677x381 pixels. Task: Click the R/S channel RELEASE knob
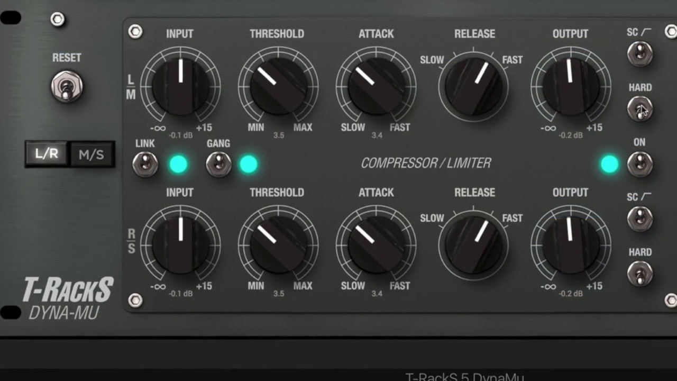[x=474, y=244]
